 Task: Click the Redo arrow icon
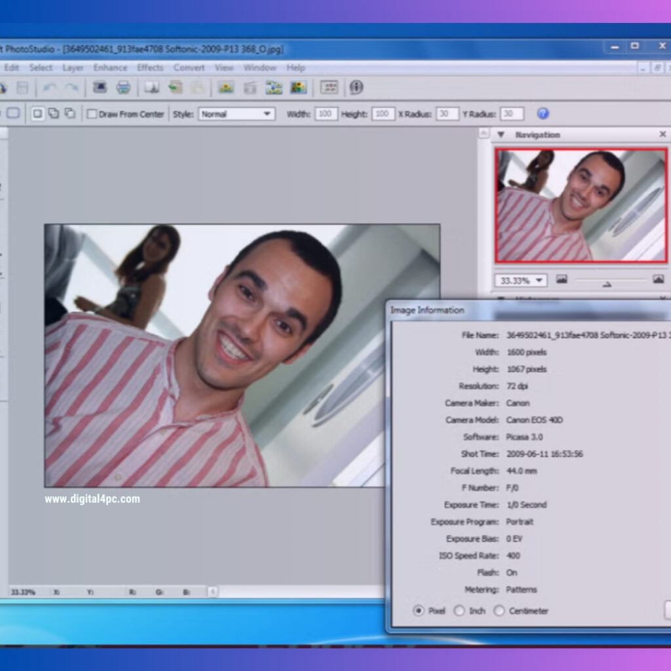[71, 88]
